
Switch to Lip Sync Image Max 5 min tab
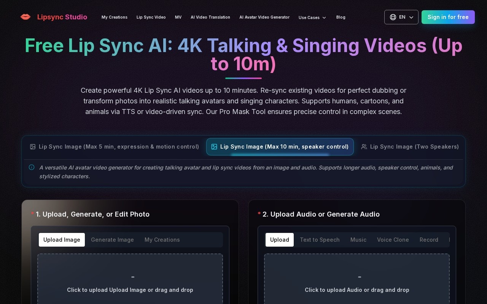point(115,147)
